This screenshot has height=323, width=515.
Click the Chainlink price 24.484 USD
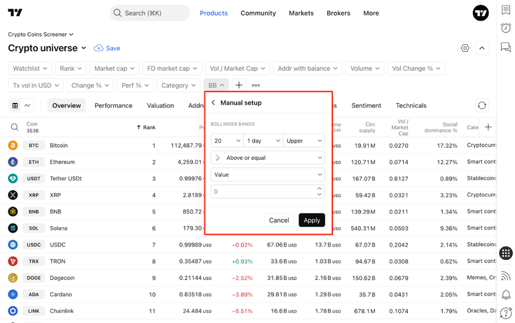pyautogui.click(x=197, y=311)
